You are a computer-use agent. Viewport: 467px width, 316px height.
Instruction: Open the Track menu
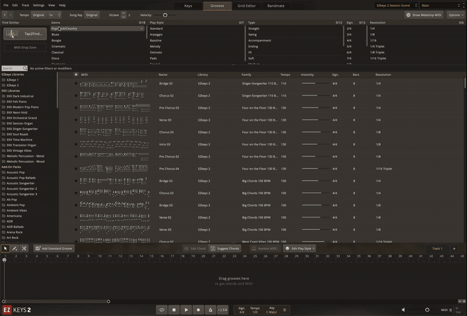click(x=25, y=5)
